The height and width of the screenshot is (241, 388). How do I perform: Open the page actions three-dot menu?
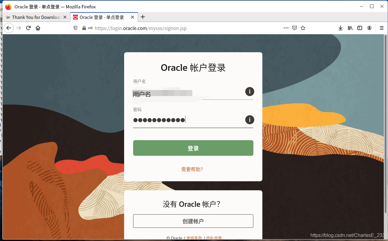point(286,28)
